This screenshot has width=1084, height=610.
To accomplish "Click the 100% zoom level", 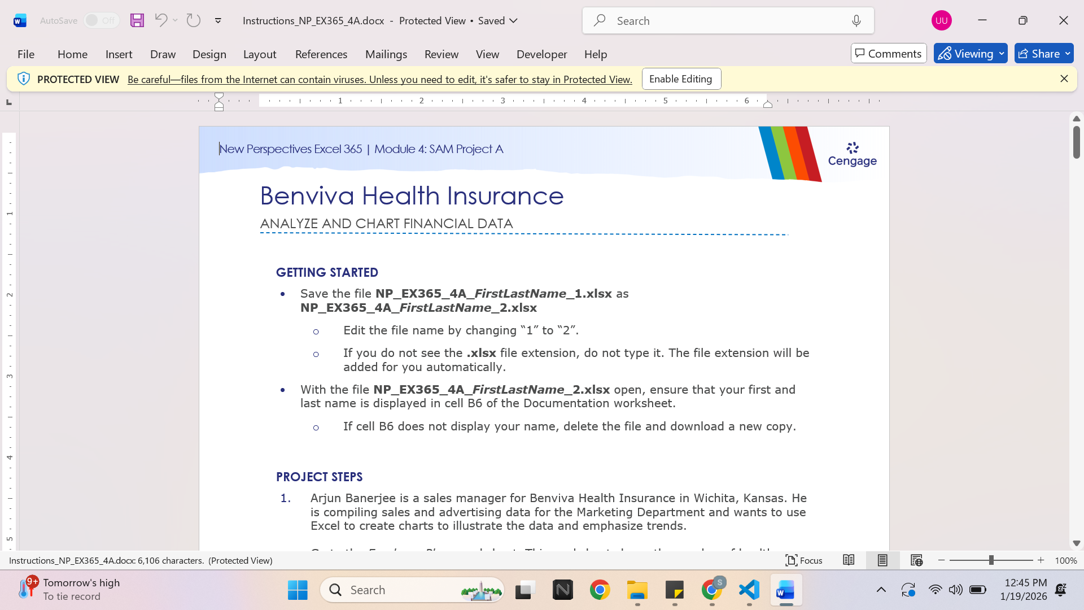I will point(1066,561).
